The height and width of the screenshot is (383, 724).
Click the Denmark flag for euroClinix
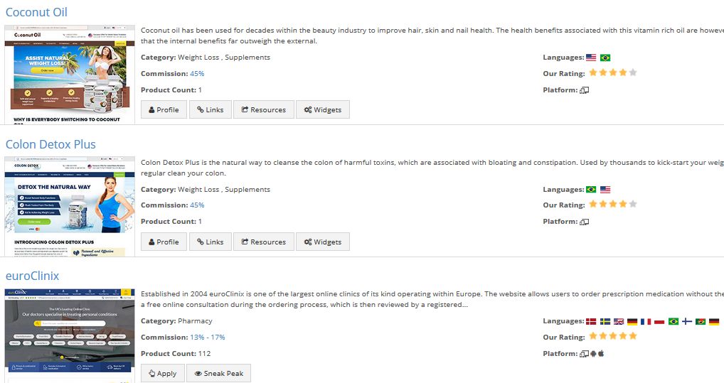tap(591, 322)
